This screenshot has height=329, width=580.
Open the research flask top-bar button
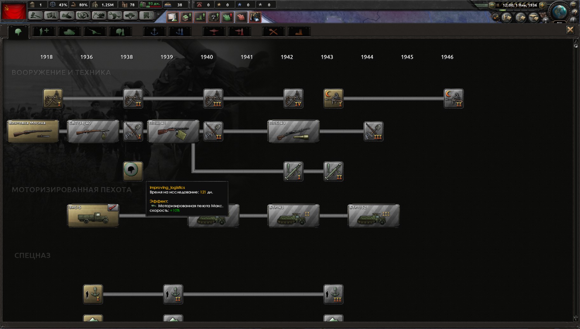click(51, 15)
